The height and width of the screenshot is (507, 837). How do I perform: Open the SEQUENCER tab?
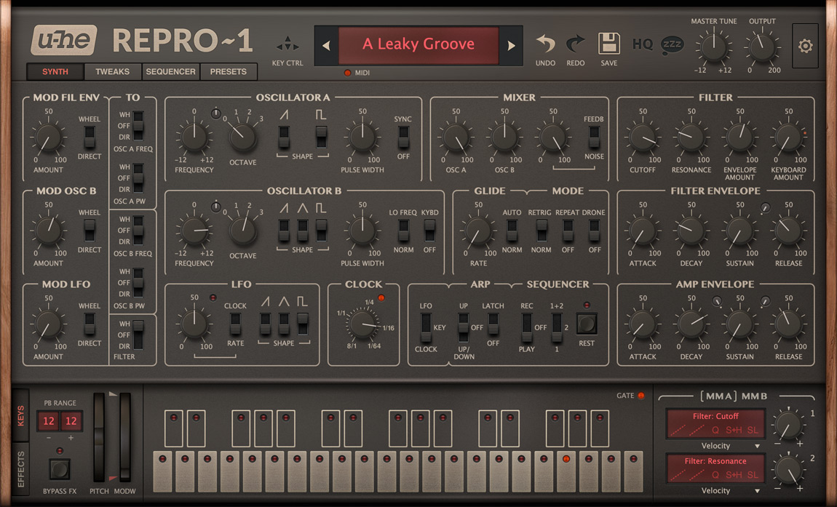(x=170, y=71)
